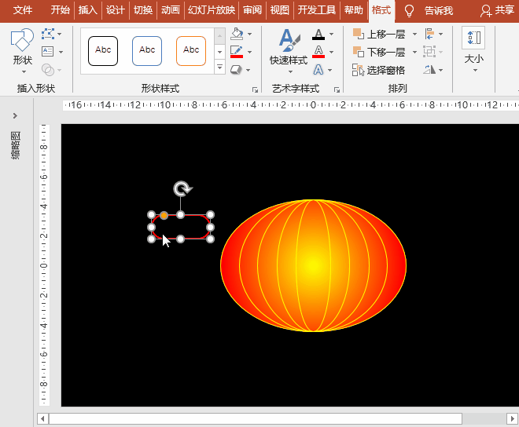Click the rotate objects icon
Image resolution: width=519 pixels, height=427 pixels.
click(429, 69)
